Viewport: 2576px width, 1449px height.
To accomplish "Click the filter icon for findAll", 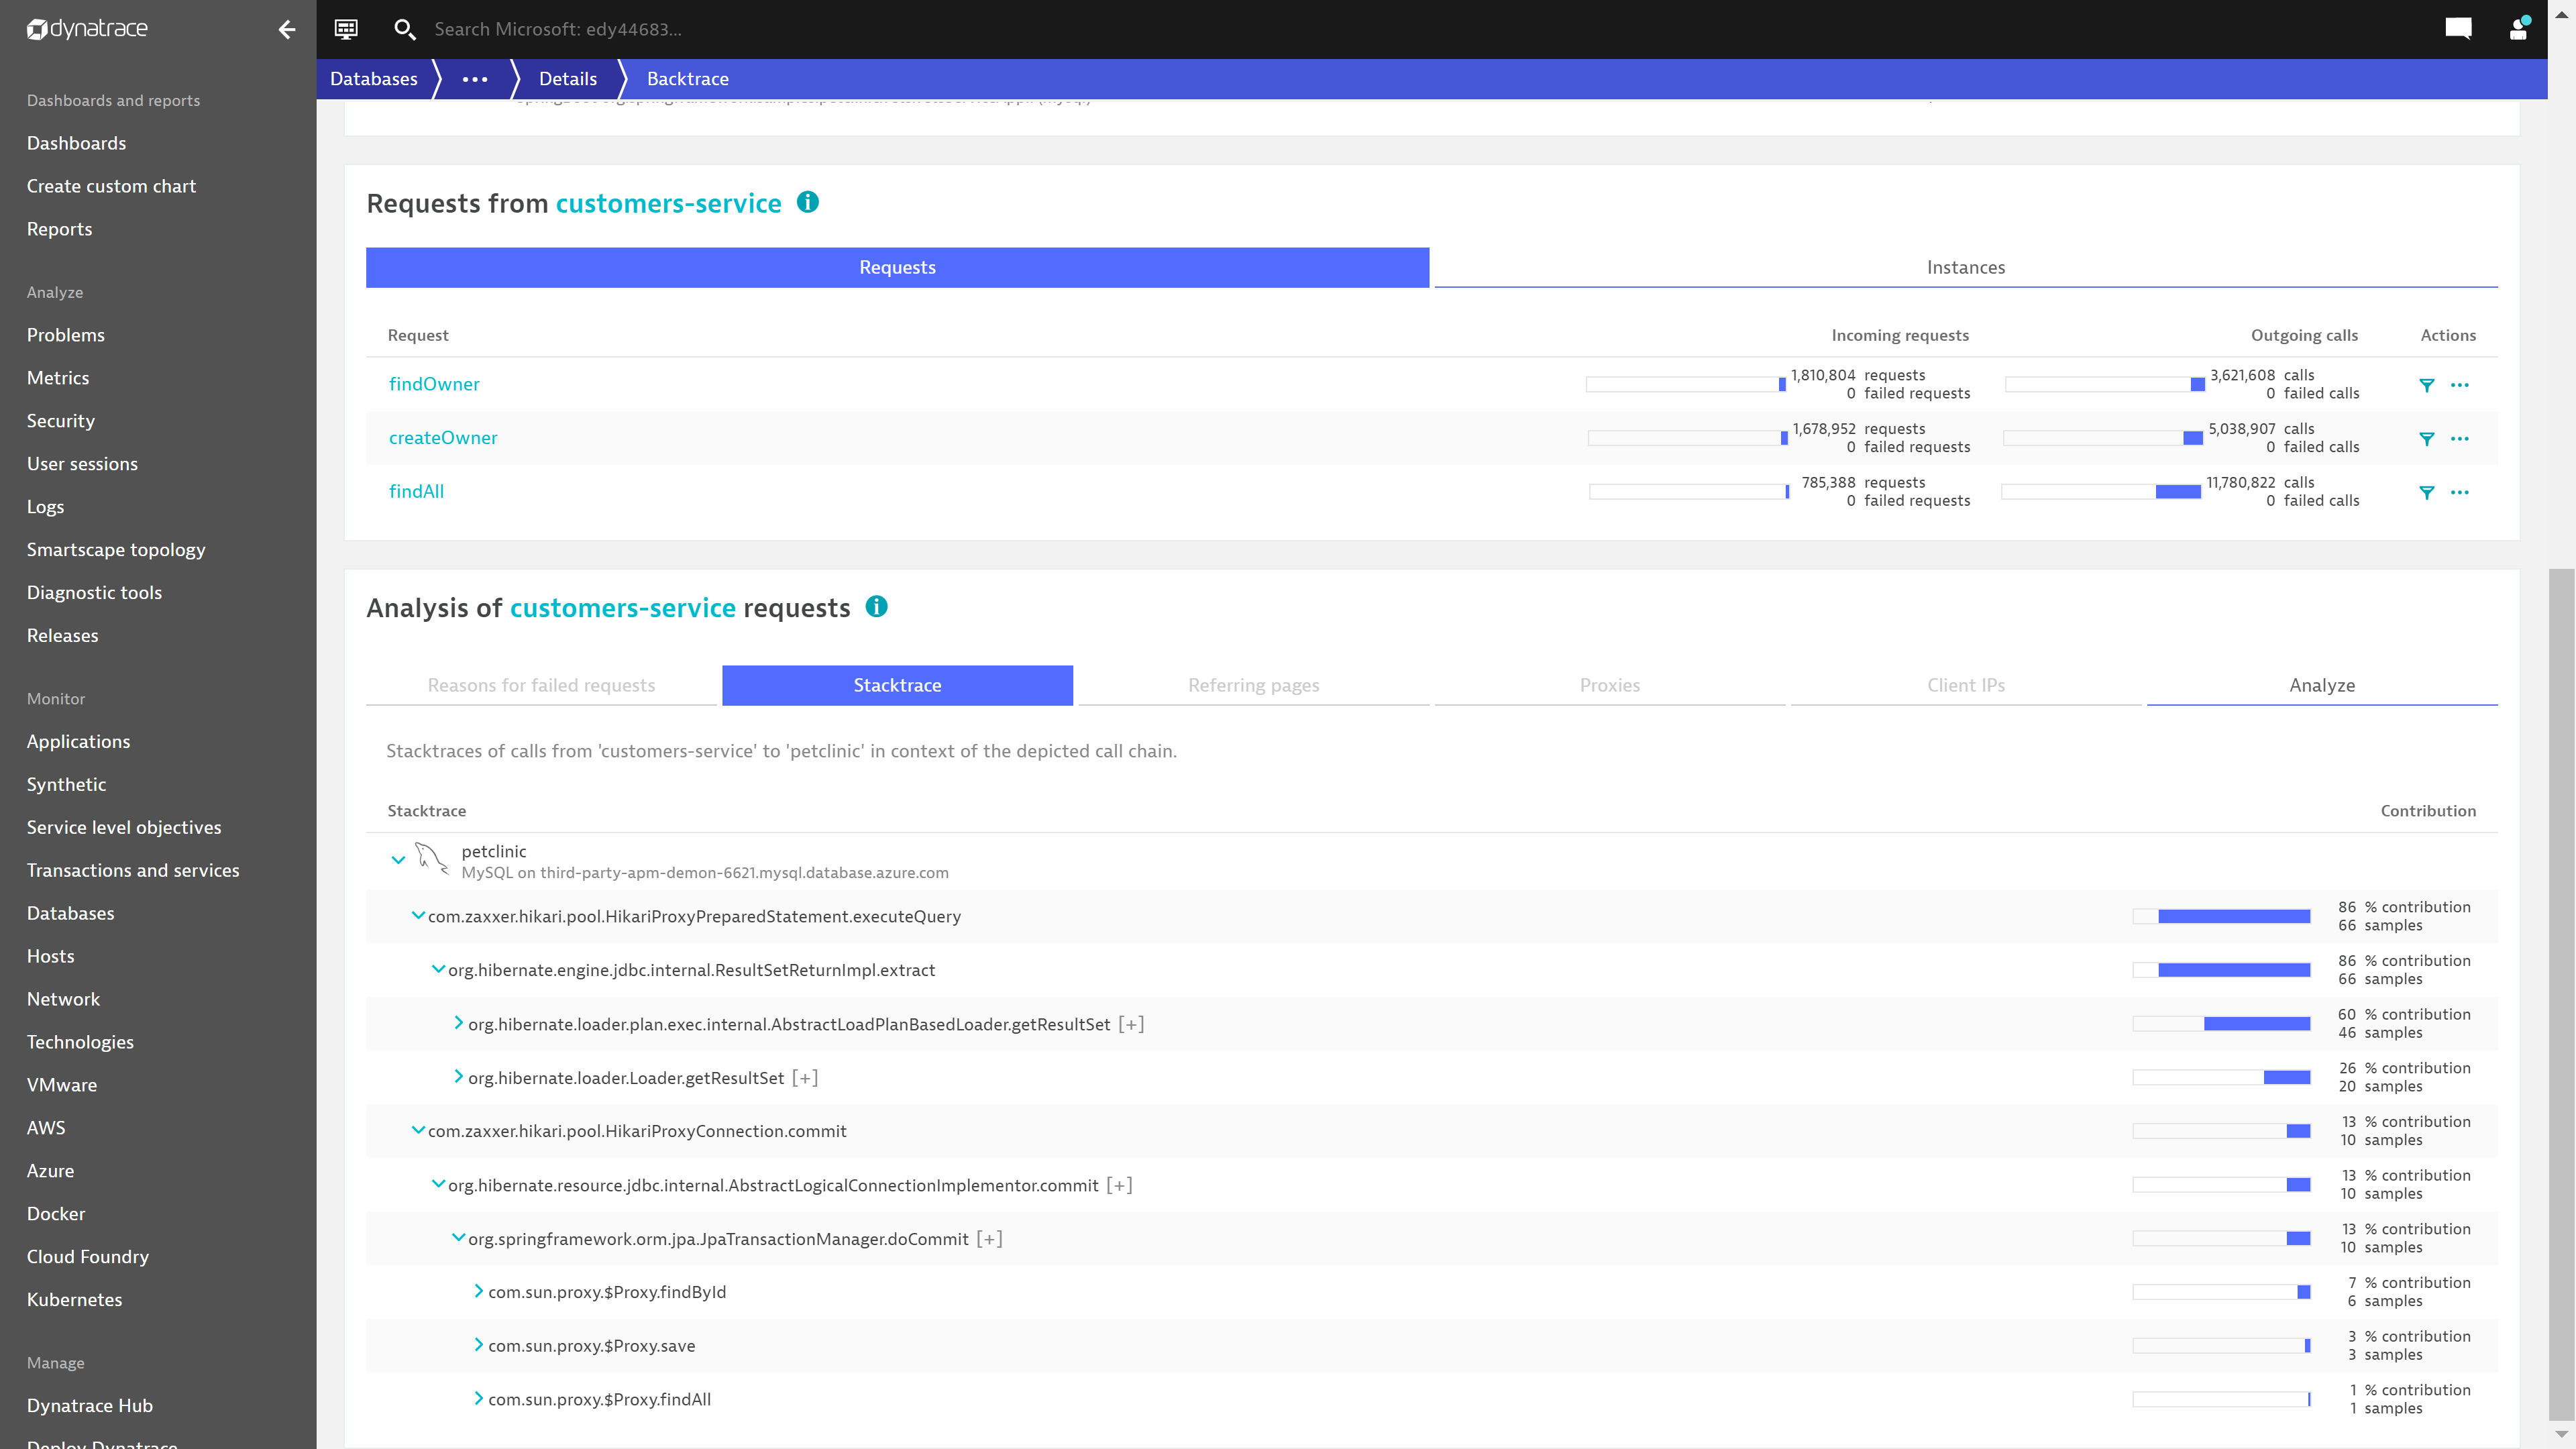I will 2426,492.
